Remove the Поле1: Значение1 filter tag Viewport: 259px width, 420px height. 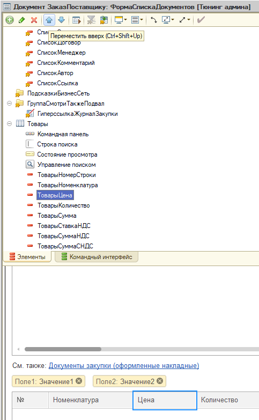coord(79,381)
